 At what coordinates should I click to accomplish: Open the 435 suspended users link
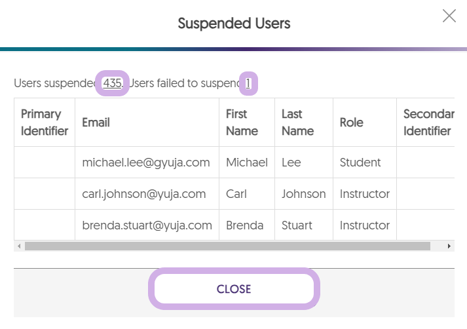pyautogui.click(x=112, y=83)
